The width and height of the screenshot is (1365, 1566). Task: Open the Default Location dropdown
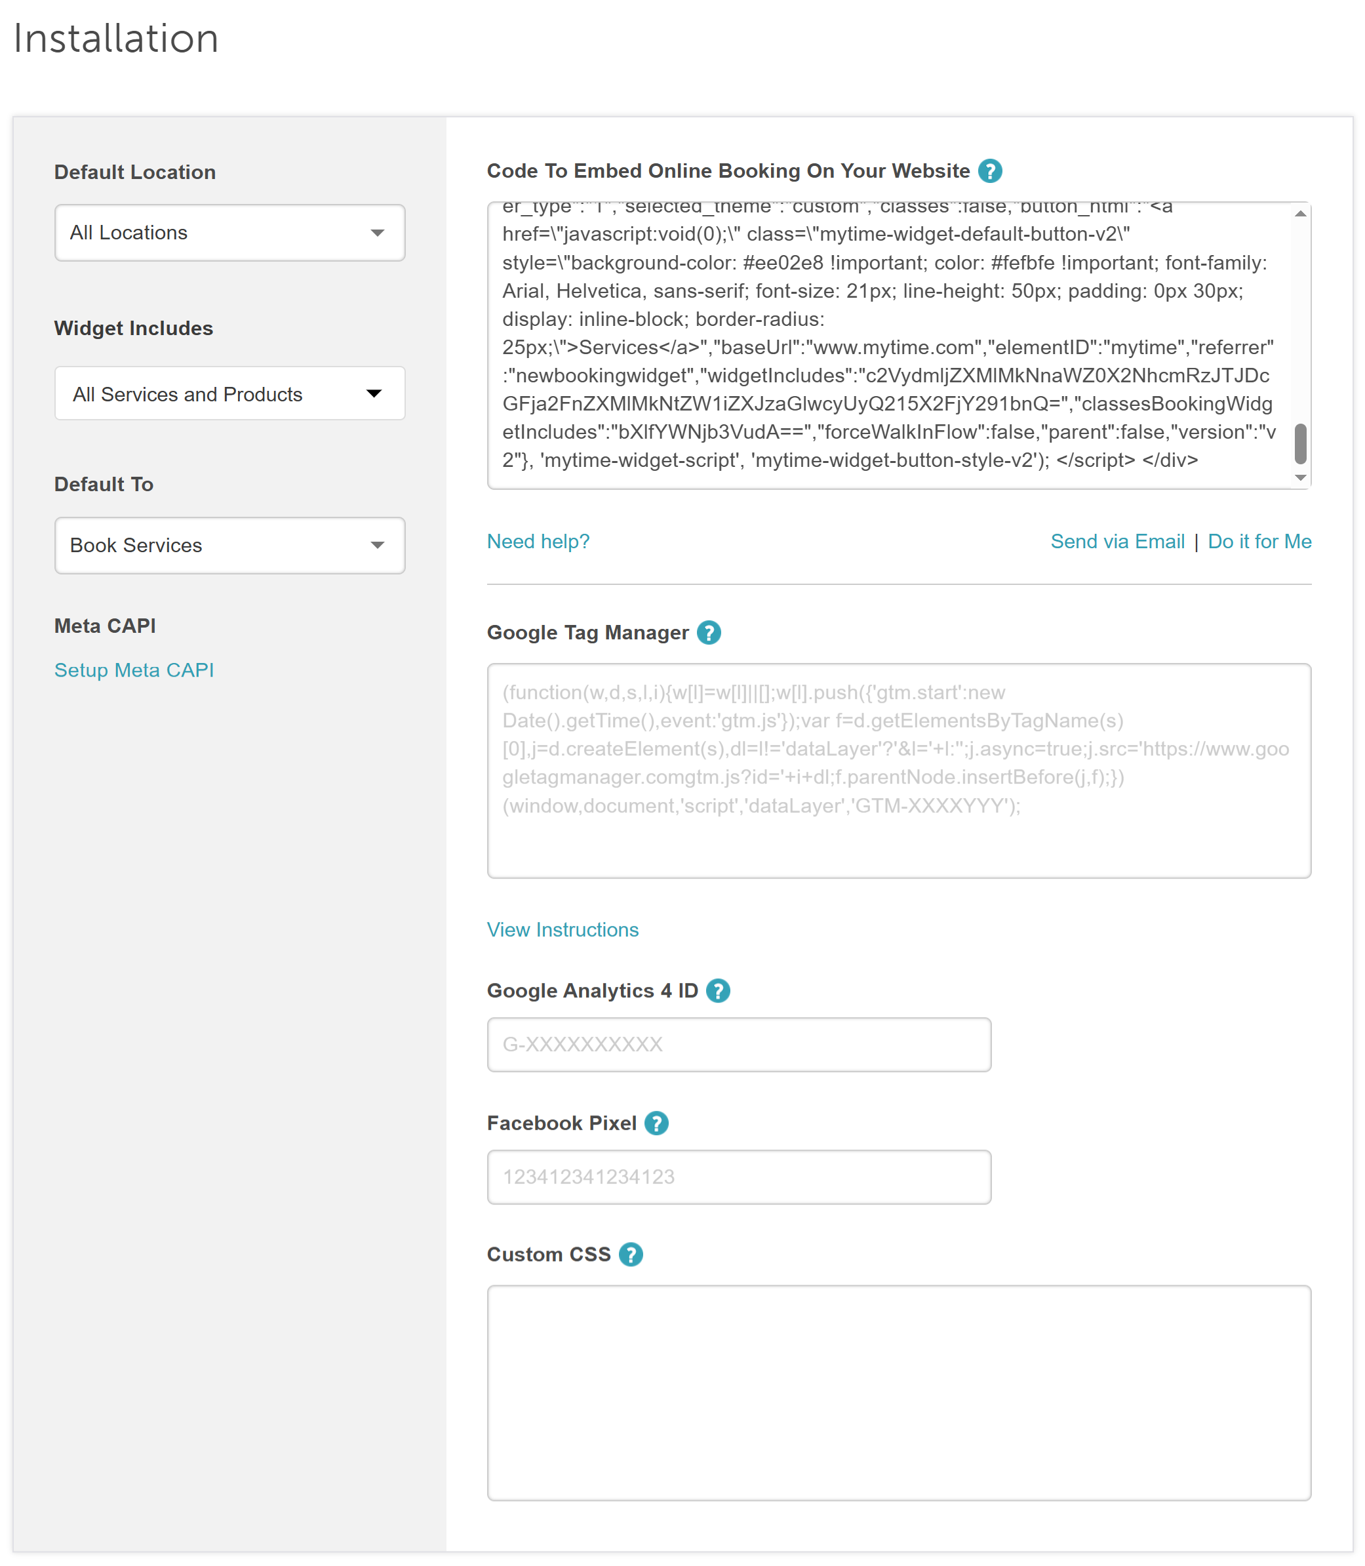point(229,232)
